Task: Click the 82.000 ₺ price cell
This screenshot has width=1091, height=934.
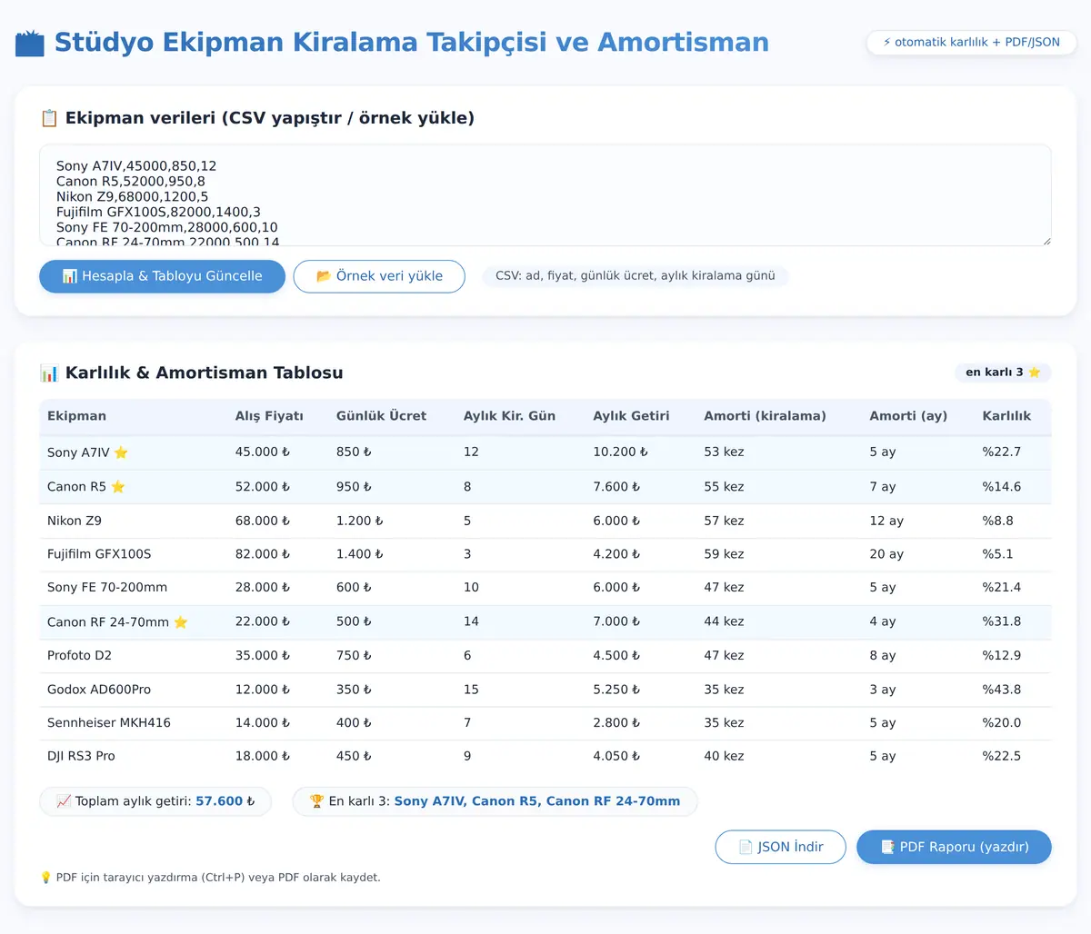Action: 263,554
